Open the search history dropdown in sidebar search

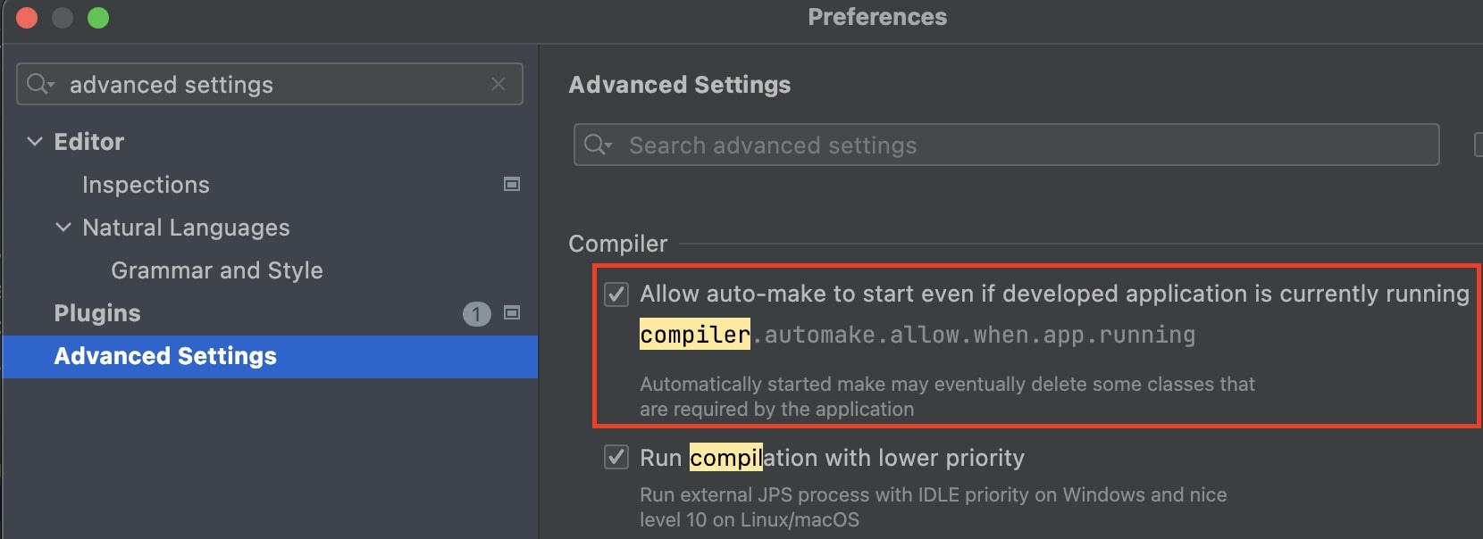(x=51, y=85)
